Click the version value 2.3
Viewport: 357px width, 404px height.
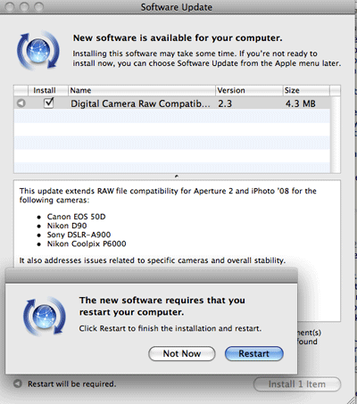(225, 103)
